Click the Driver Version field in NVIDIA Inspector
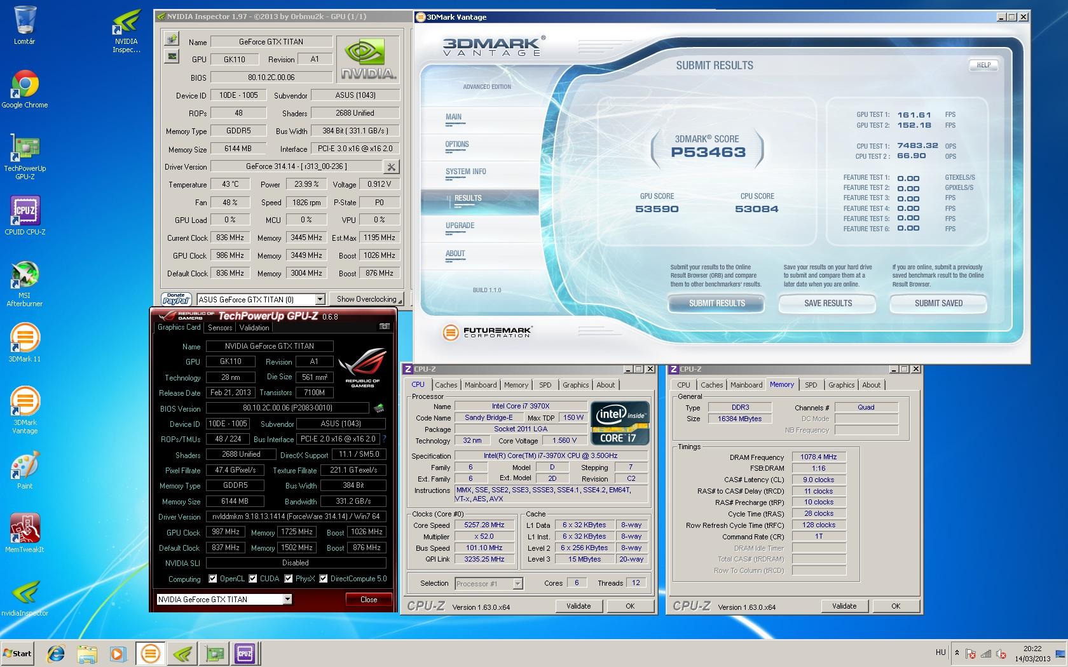 click(x=296, y=166)
